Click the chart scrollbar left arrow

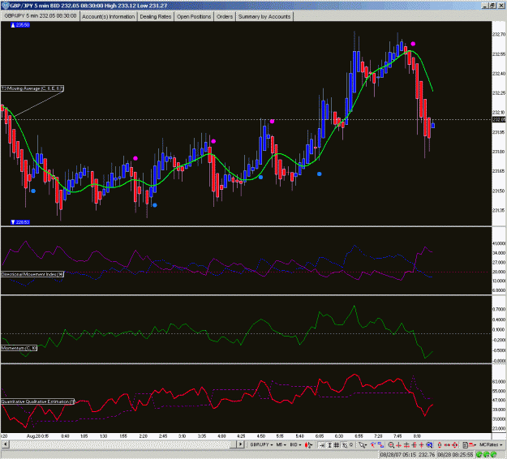(5, 444)
